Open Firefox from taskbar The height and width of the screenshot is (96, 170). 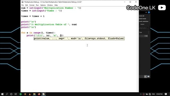point(39,94)
